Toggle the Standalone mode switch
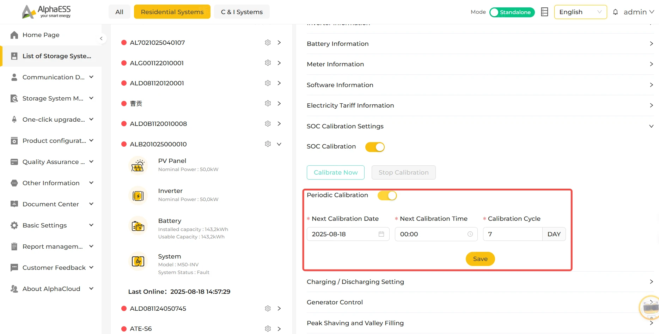Viewport: 659px width, 334px height. point(512,12)
